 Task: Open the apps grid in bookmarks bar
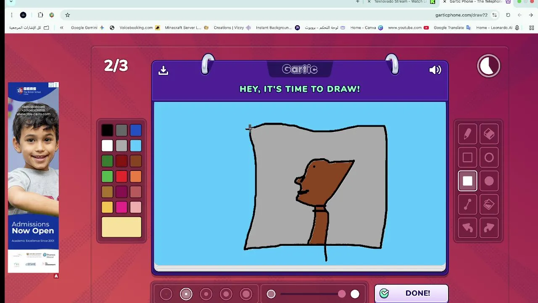[x=531, y=28]
